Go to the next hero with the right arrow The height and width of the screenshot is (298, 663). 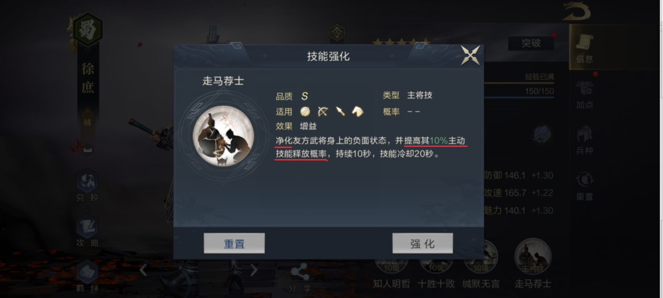pos(254,270)
